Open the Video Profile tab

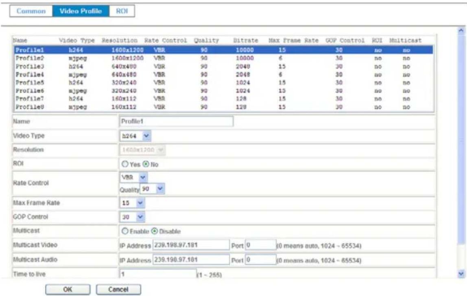(x=81, y=11)
